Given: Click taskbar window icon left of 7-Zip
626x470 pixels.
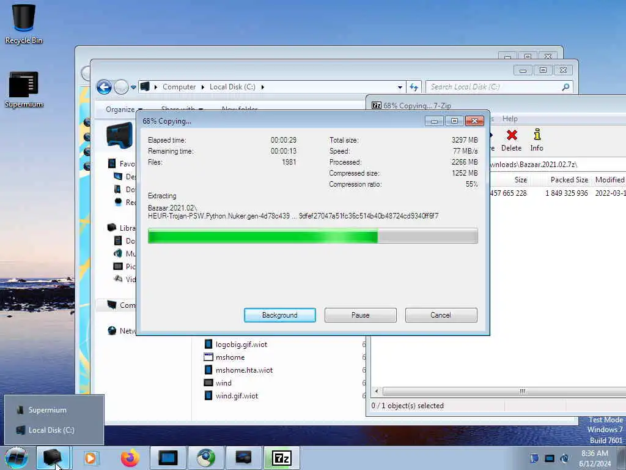Looking at the screenshot, I should [243, 458].
